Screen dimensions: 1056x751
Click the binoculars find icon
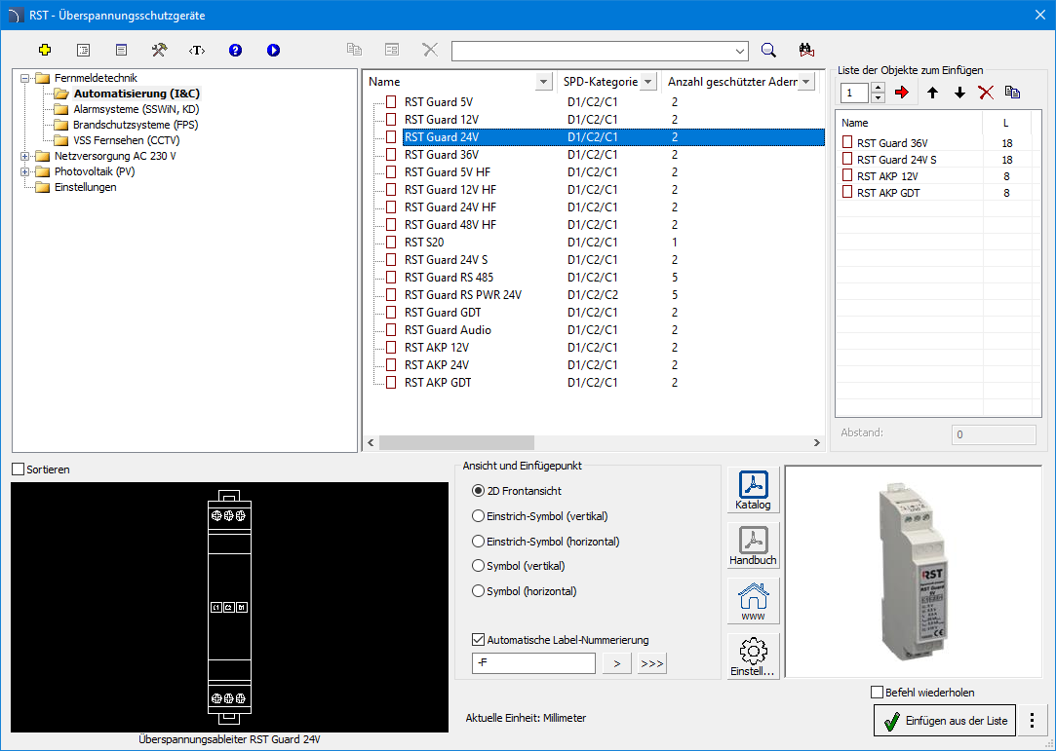806,51
